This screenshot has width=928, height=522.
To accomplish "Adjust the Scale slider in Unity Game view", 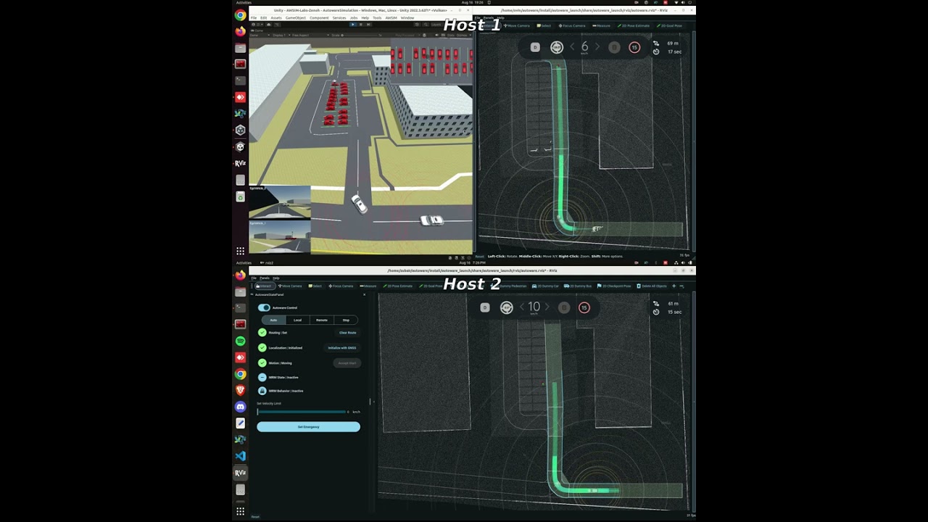I will pyautogui.click(x=360, y=35).
